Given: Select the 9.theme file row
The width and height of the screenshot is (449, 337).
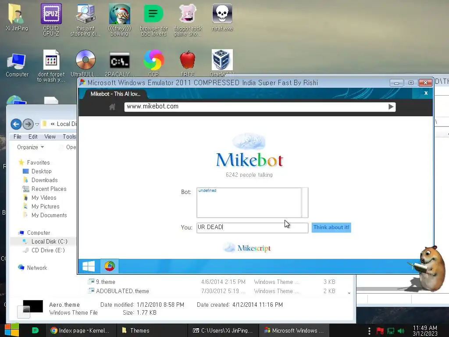Looking at the screenshot, I should 212,282.
